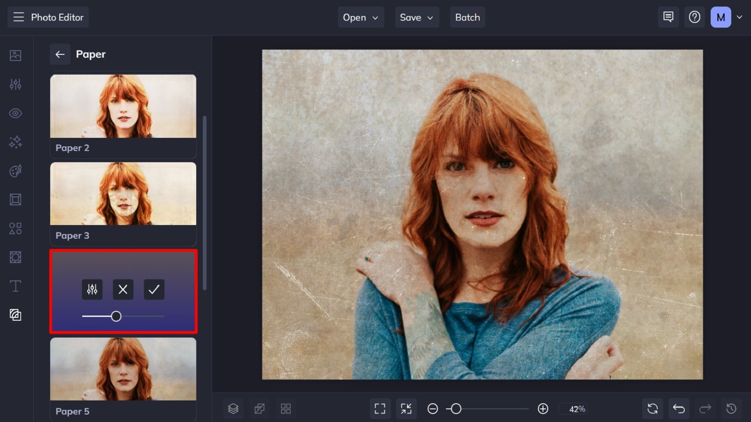
Task: Open the edit history panel
Action: pos(730,408)
